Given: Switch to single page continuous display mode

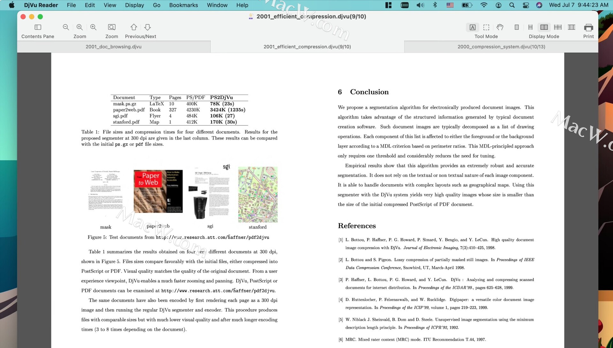Looking at the screenshot, I should point(530,27).
